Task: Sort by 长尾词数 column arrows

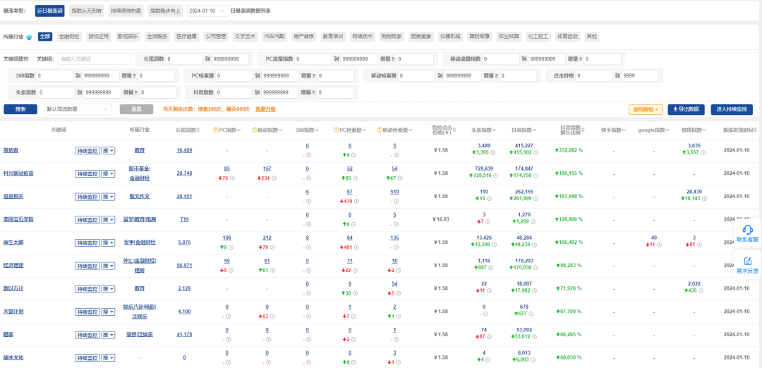Action: pyautogui.click(x=199, y=130)
